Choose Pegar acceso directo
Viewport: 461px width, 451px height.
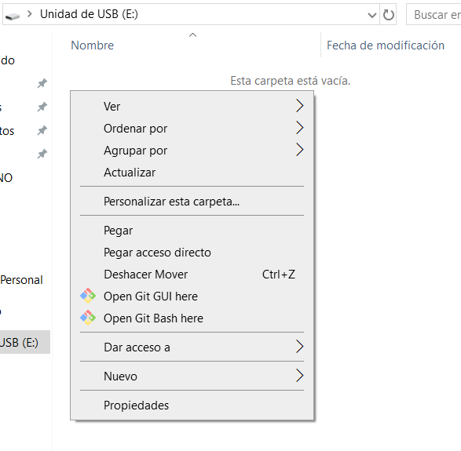tap(192, 253)
